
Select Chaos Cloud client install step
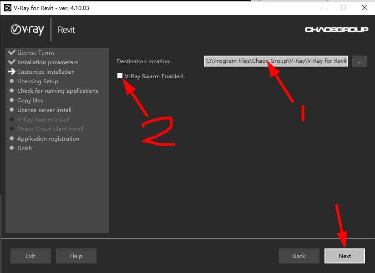(x=50, y=129)
